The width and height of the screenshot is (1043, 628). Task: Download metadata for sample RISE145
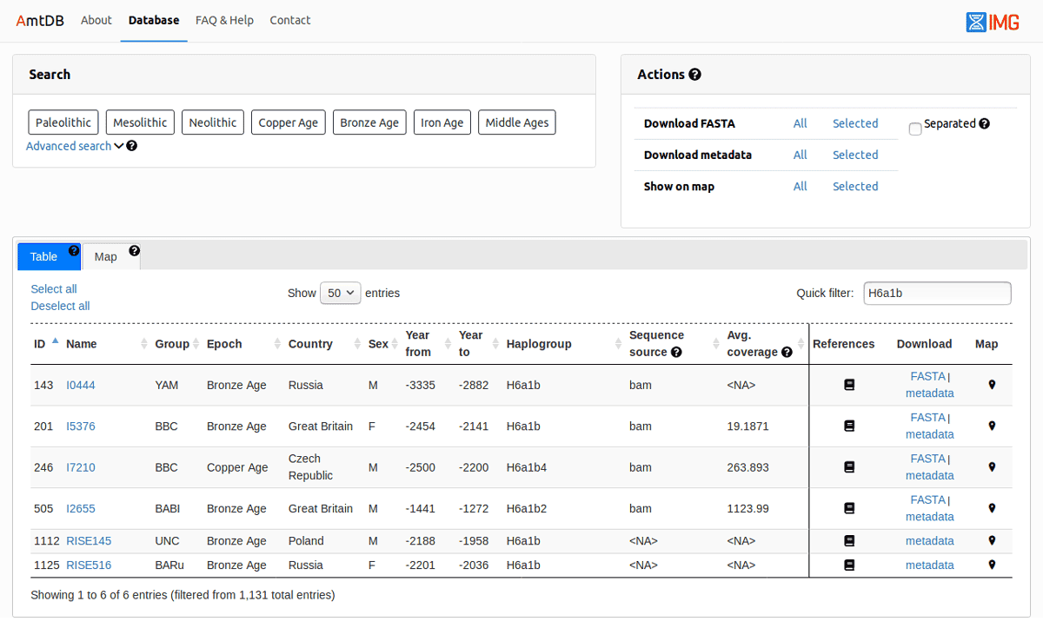929,540
